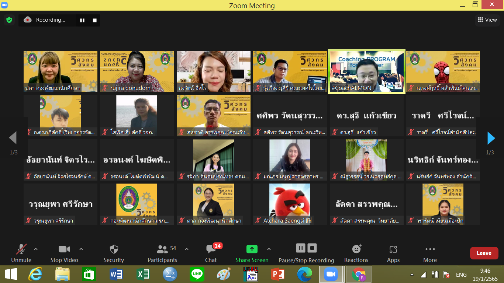Screen dimensions: 504x283
Task: Open Word from taskbar
Action: (116, 275)
